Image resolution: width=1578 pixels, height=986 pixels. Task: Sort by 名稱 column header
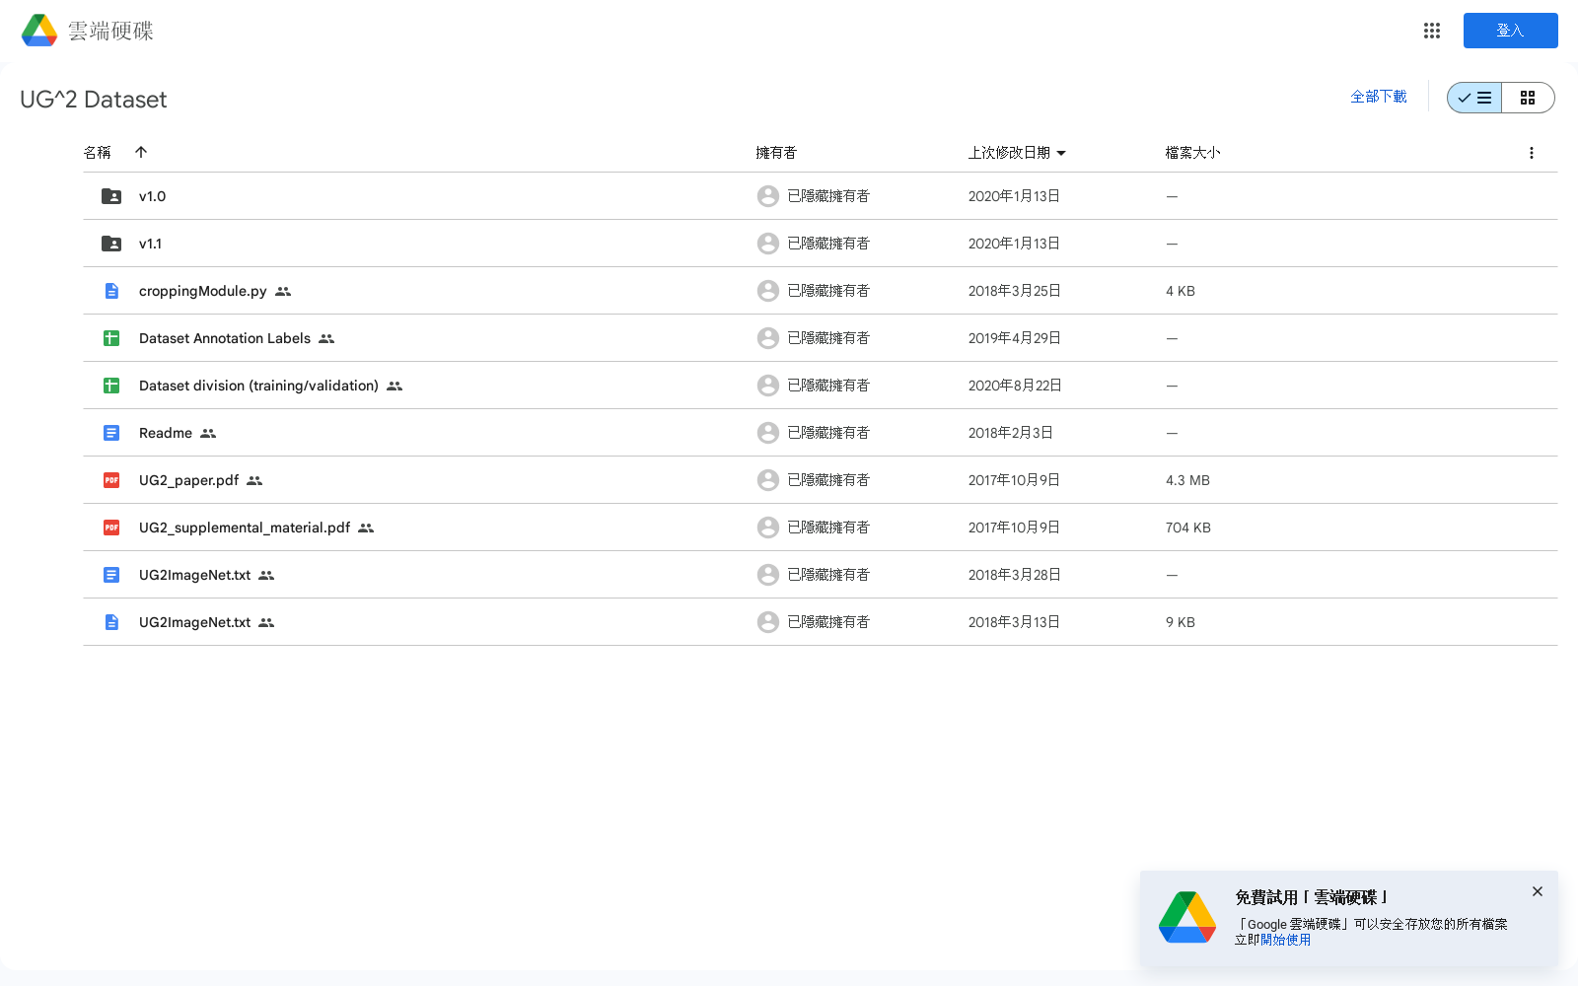[98, 152]
